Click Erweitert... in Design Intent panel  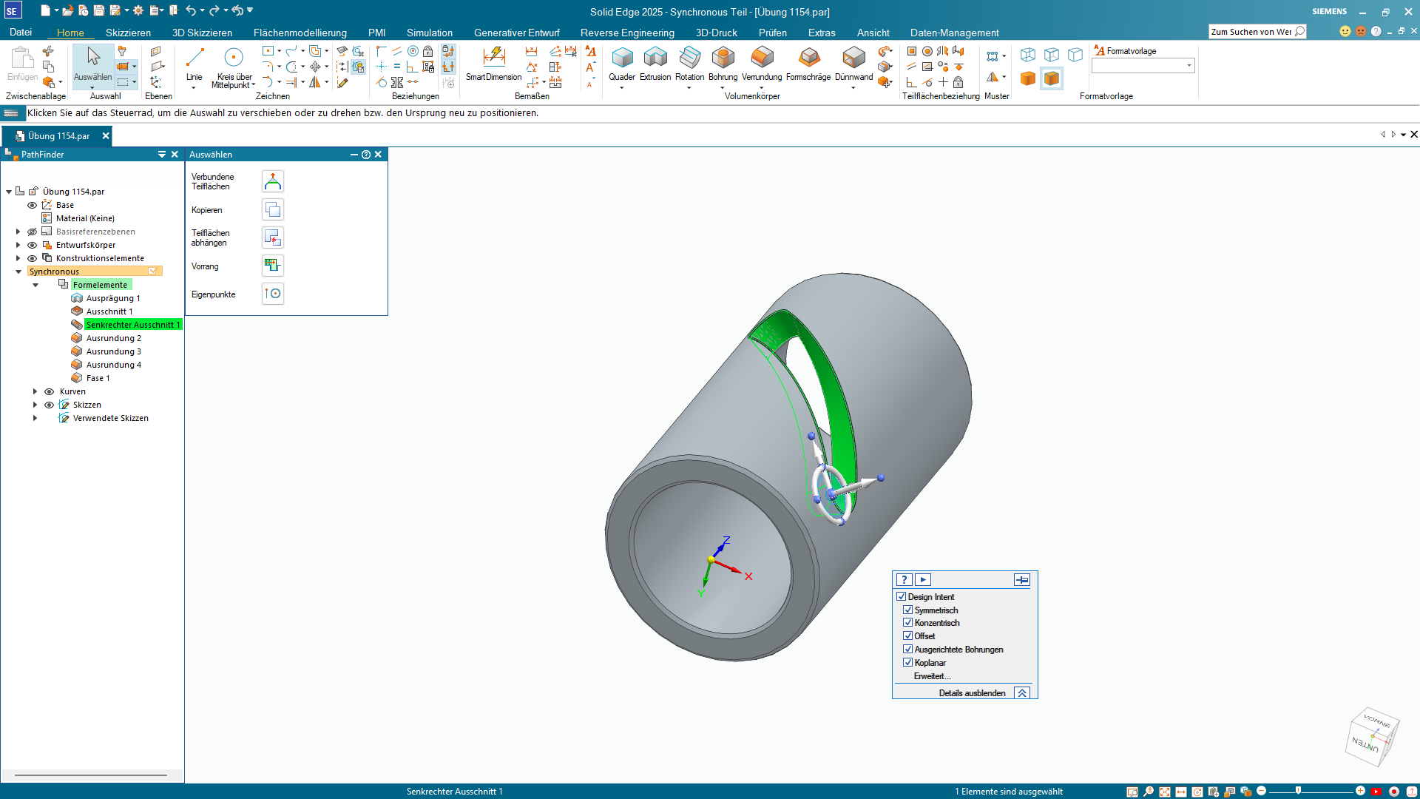(x=932, y=676)
